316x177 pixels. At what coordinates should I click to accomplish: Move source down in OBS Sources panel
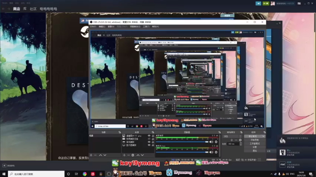click(x=142, y=155)
